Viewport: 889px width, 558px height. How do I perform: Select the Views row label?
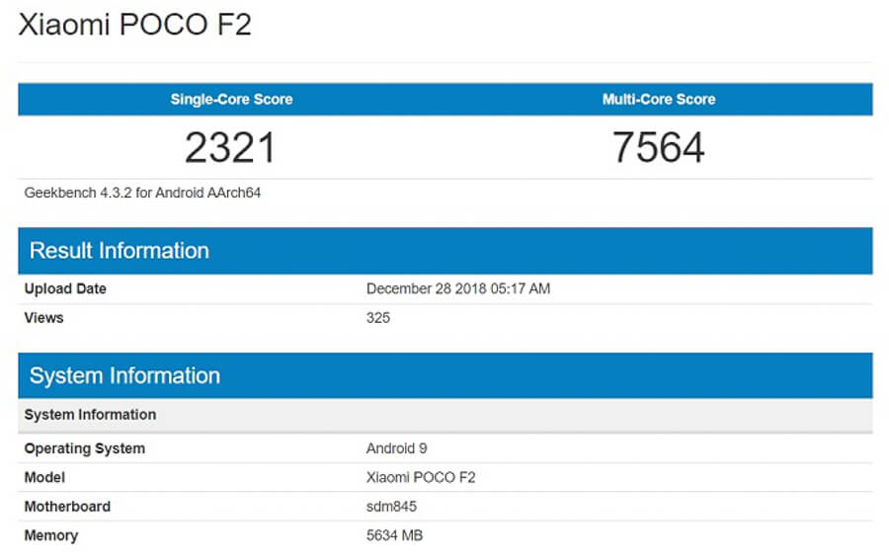pos(44,318)
